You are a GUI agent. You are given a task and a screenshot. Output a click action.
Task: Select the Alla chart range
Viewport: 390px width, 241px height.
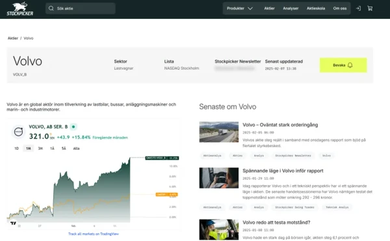click(x=76, y=149)
